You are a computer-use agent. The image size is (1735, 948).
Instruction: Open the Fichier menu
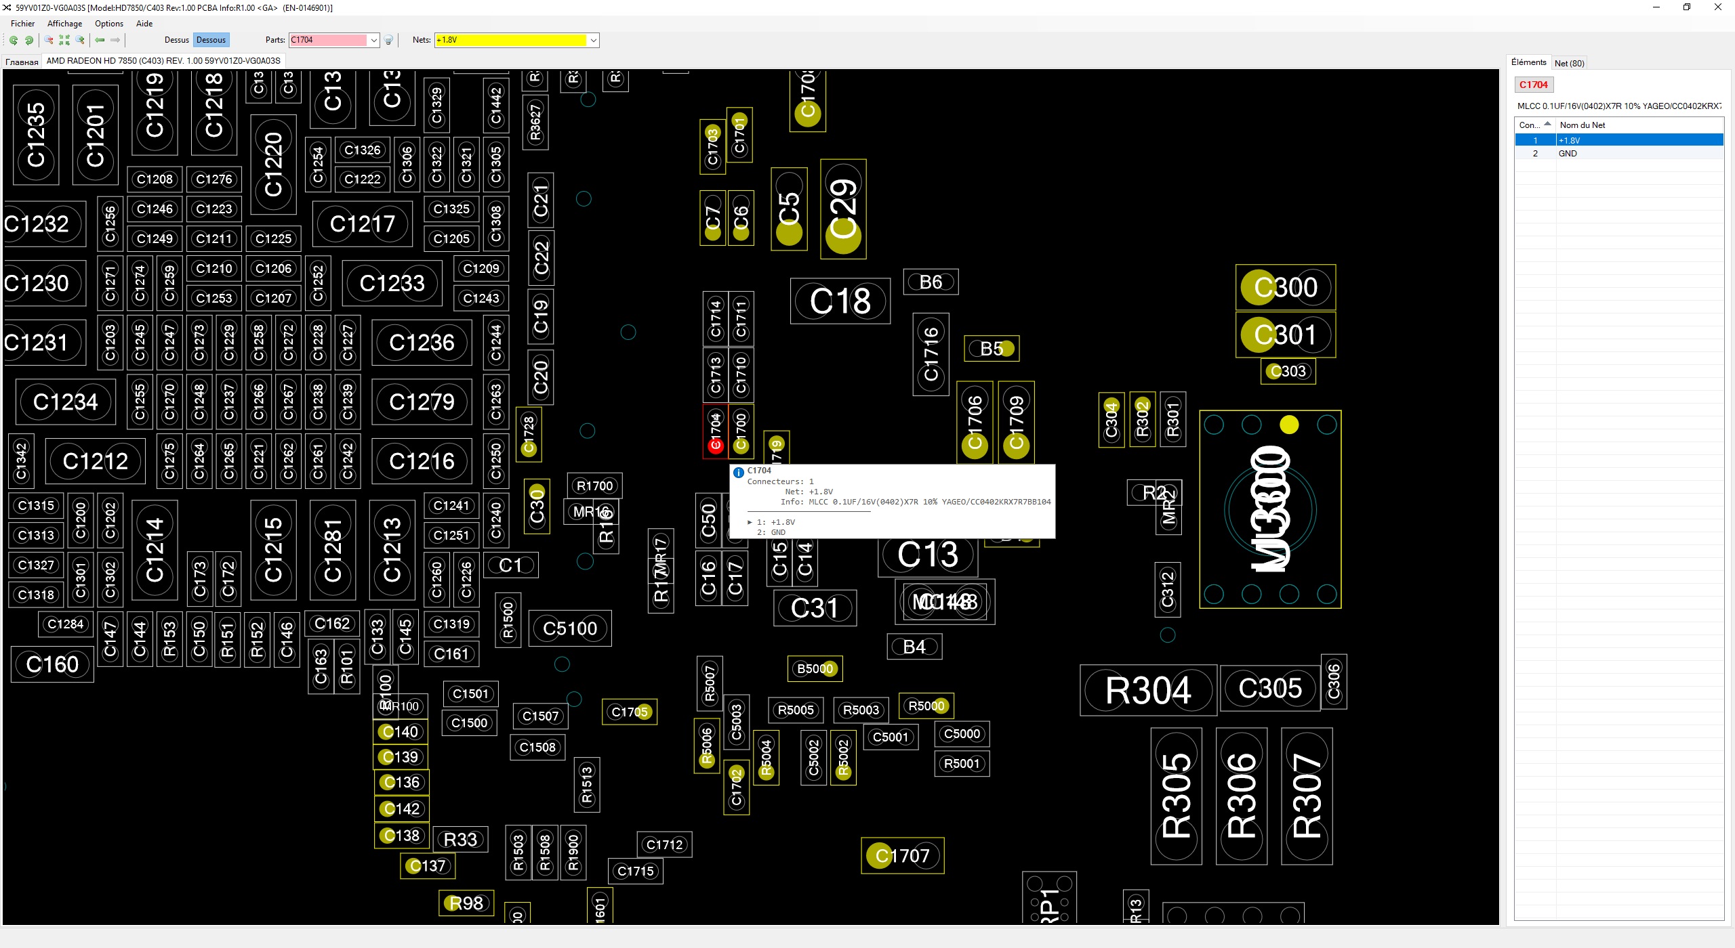[x=22, y=23]
